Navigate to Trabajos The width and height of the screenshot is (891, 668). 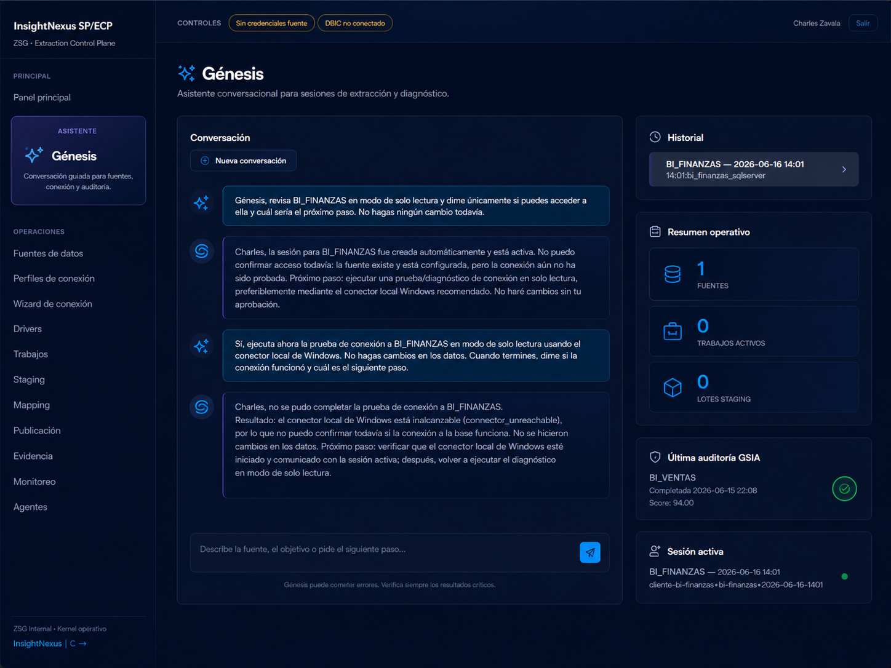tap(31, 354)
